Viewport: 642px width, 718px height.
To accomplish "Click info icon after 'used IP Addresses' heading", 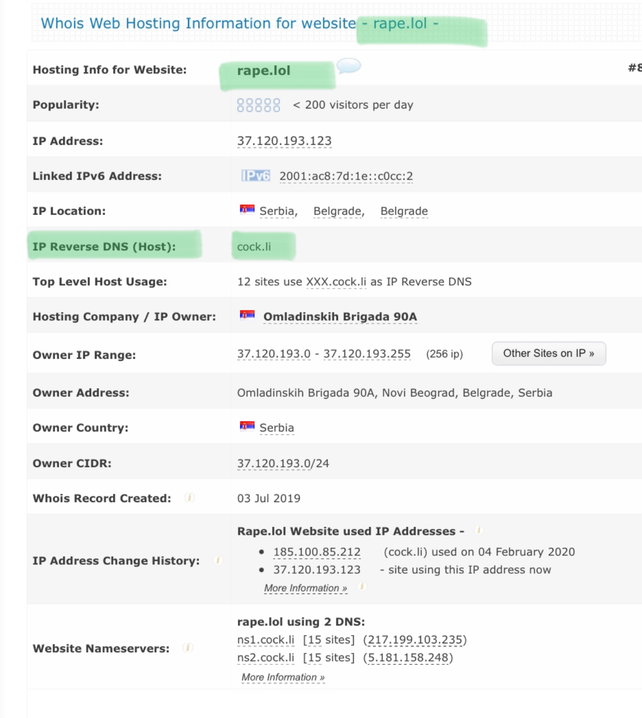I will 478,530.
